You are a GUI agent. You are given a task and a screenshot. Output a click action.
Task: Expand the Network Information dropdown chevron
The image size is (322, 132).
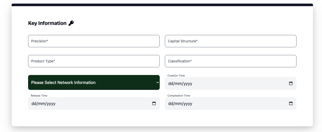click(x=158, y=82)
